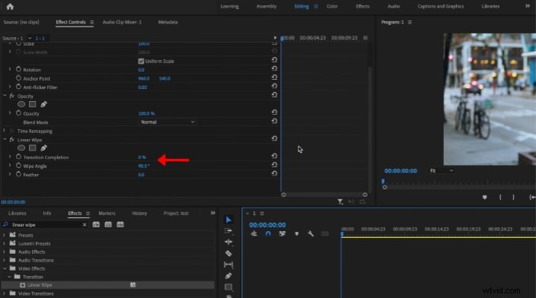Click the effects search input field
The image size is (536, 298).
tap(46, 224)
